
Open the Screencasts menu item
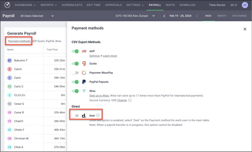pos(72,5)
